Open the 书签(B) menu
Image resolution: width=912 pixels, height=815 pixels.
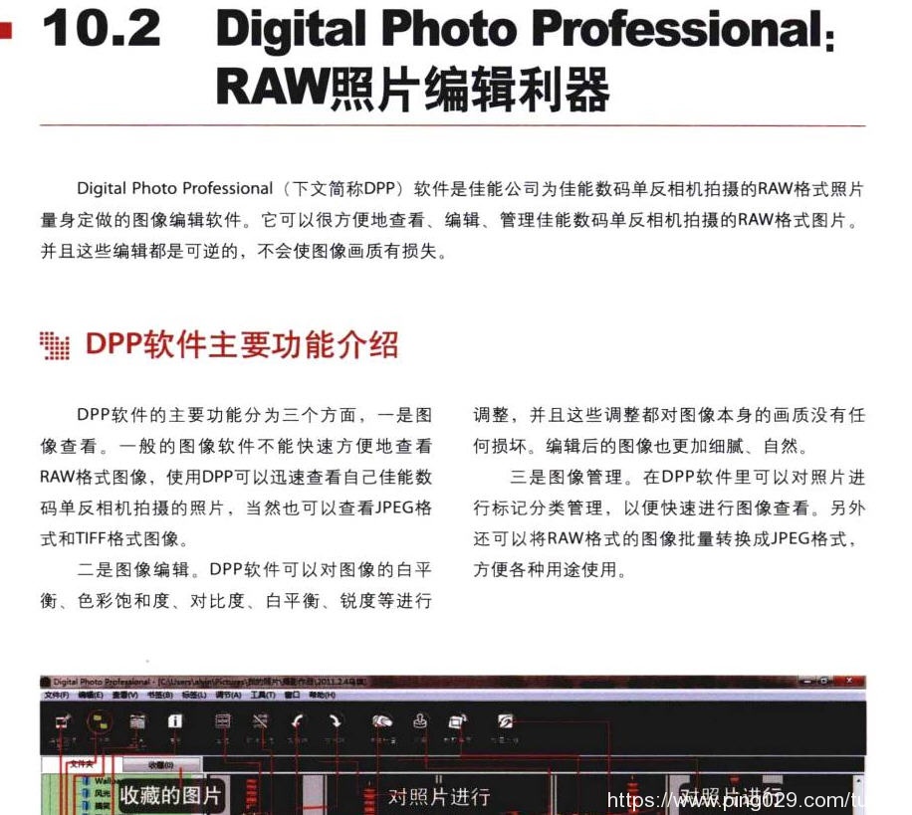(x=160, y=695)
